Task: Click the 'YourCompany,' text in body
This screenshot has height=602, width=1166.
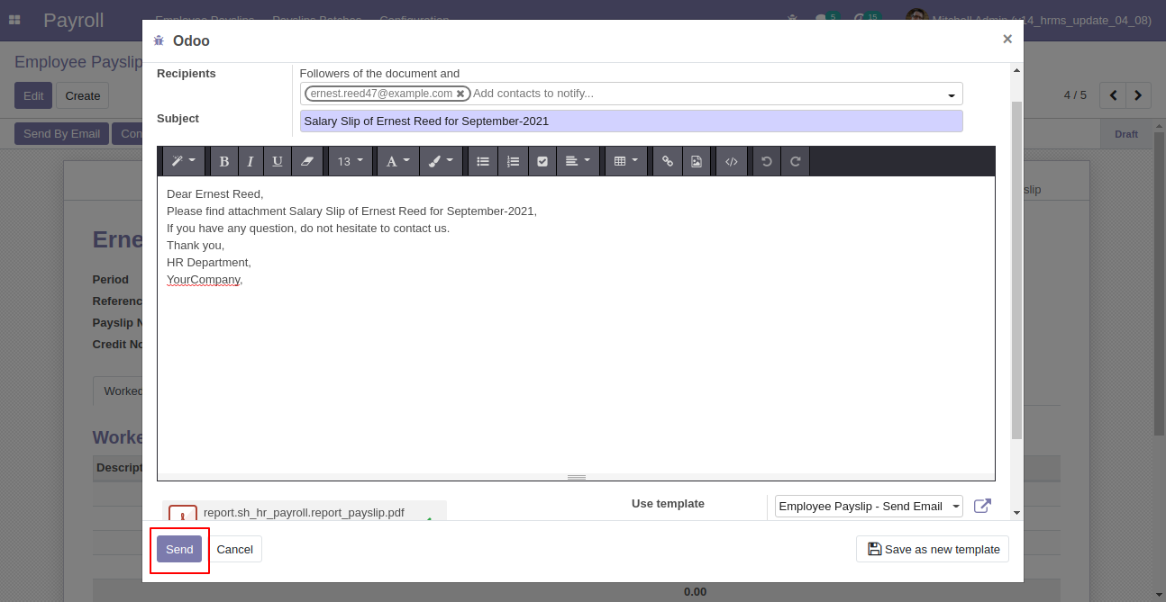Action: point(205,279)
